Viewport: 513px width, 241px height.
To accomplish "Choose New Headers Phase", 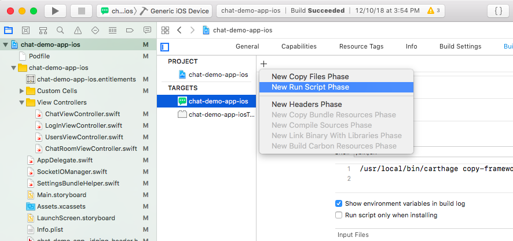I will tap(336, 105).
